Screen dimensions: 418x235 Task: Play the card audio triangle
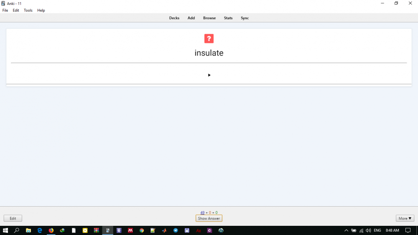(209, 75)
